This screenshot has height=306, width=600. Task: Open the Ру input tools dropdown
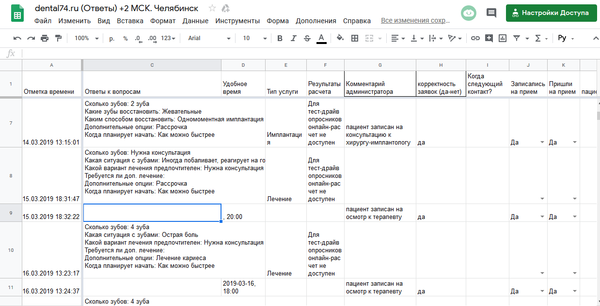tap(566, 38)
